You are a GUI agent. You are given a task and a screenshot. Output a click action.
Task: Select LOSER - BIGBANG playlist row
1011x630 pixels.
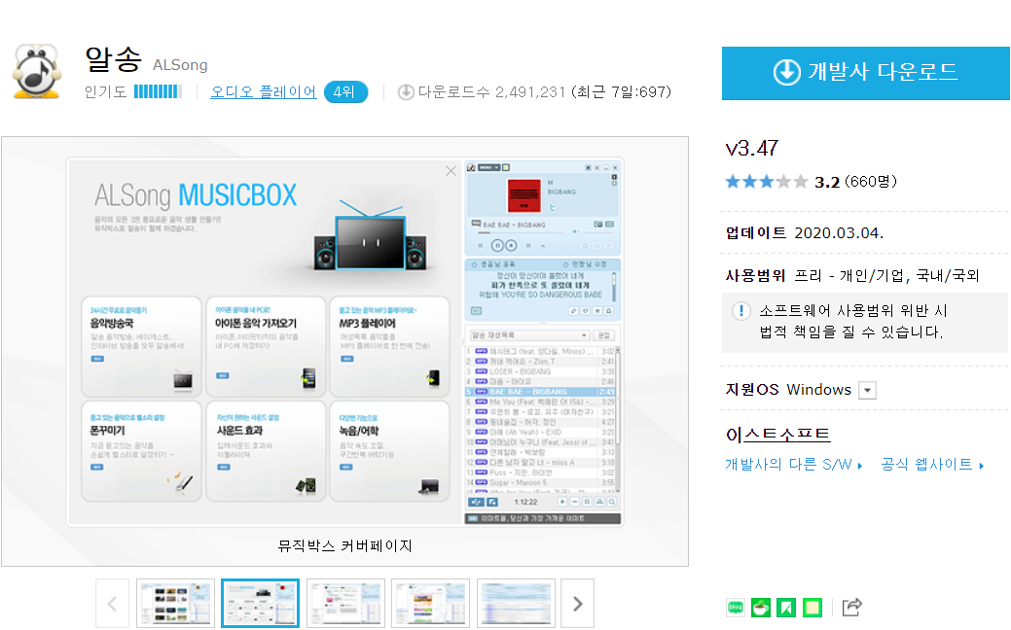tap(542, 371)
